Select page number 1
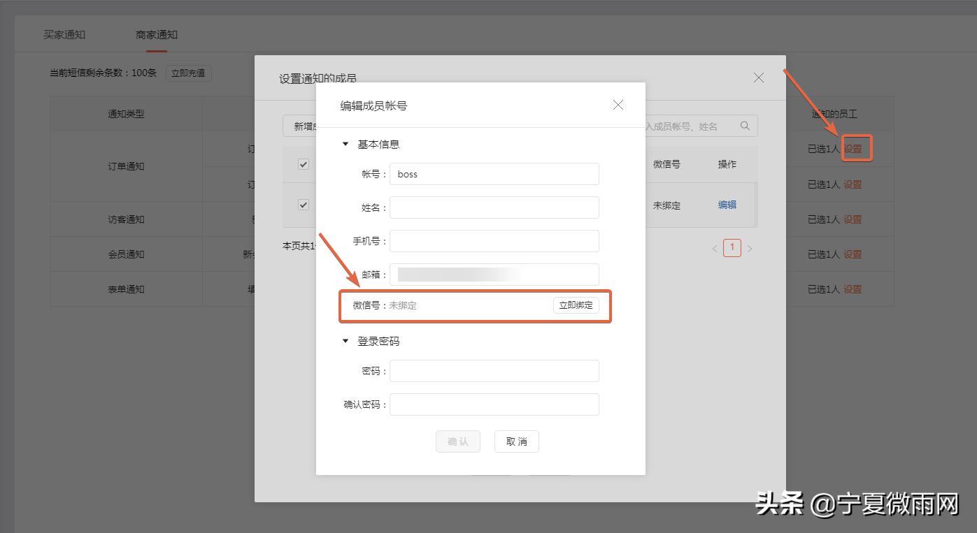This screenshot has height=533, width=977. (732, 248)
